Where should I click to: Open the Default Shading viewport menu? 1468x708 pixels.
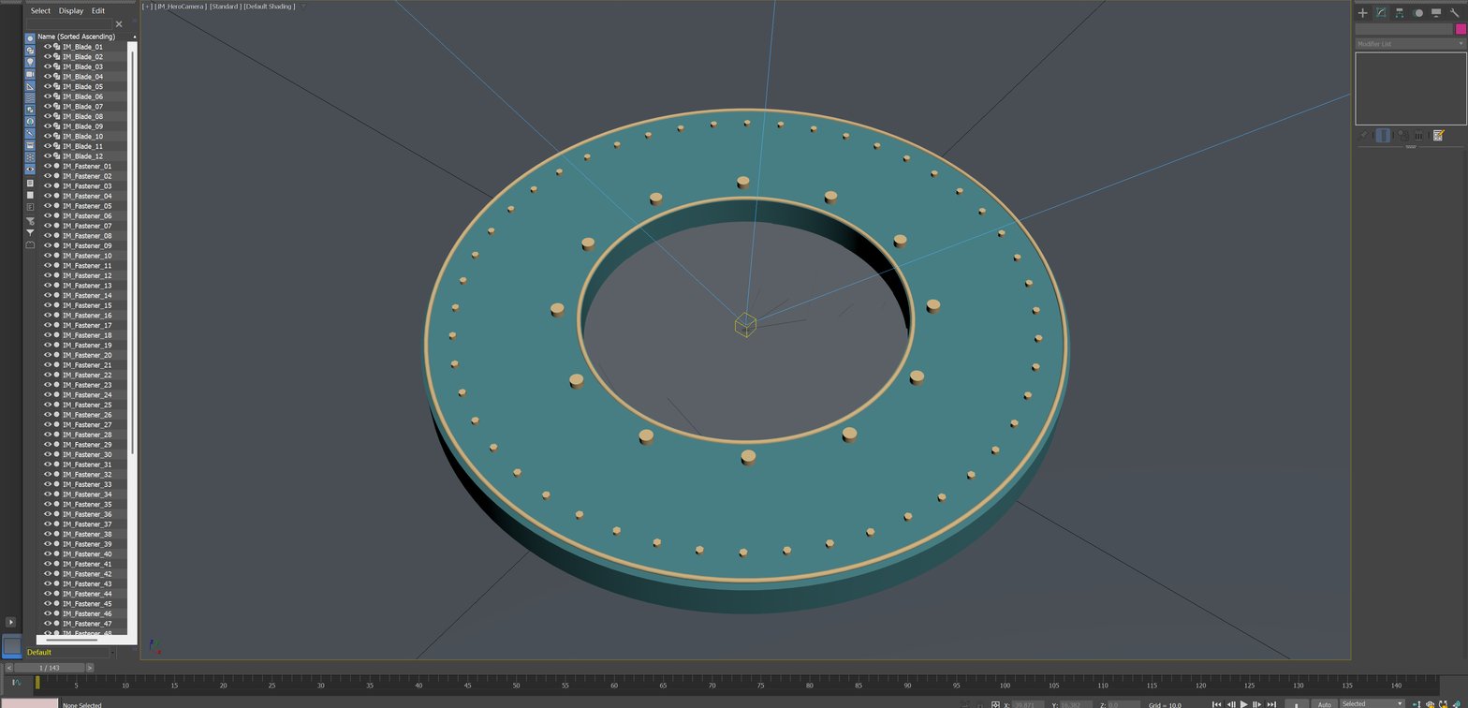270,7
